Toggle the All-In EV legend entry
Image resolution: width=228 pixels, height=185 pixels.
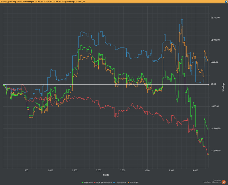click(133, 183)
